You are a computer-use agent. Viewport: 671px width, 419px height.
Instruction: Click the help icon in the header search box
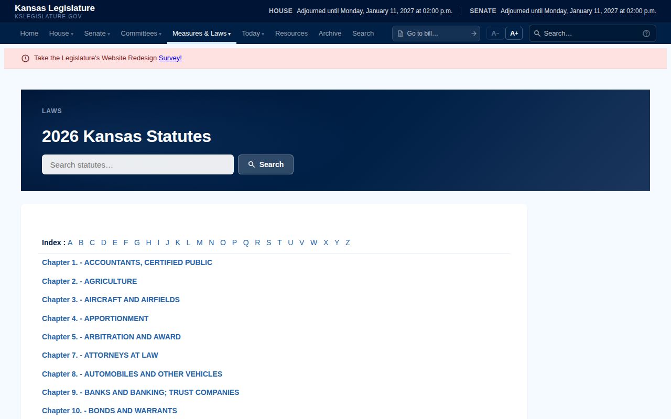coord(646,34)
